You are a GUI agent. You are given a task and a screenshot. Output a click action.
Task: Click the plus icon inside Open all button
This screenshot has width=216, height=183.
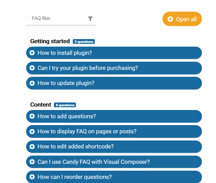(x=170, y=19)
